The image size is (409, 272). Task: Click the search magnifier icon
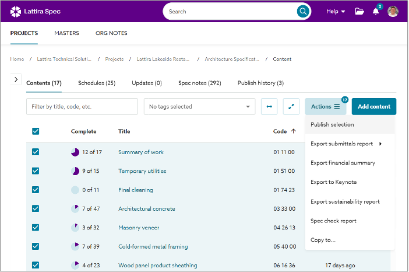303,11
